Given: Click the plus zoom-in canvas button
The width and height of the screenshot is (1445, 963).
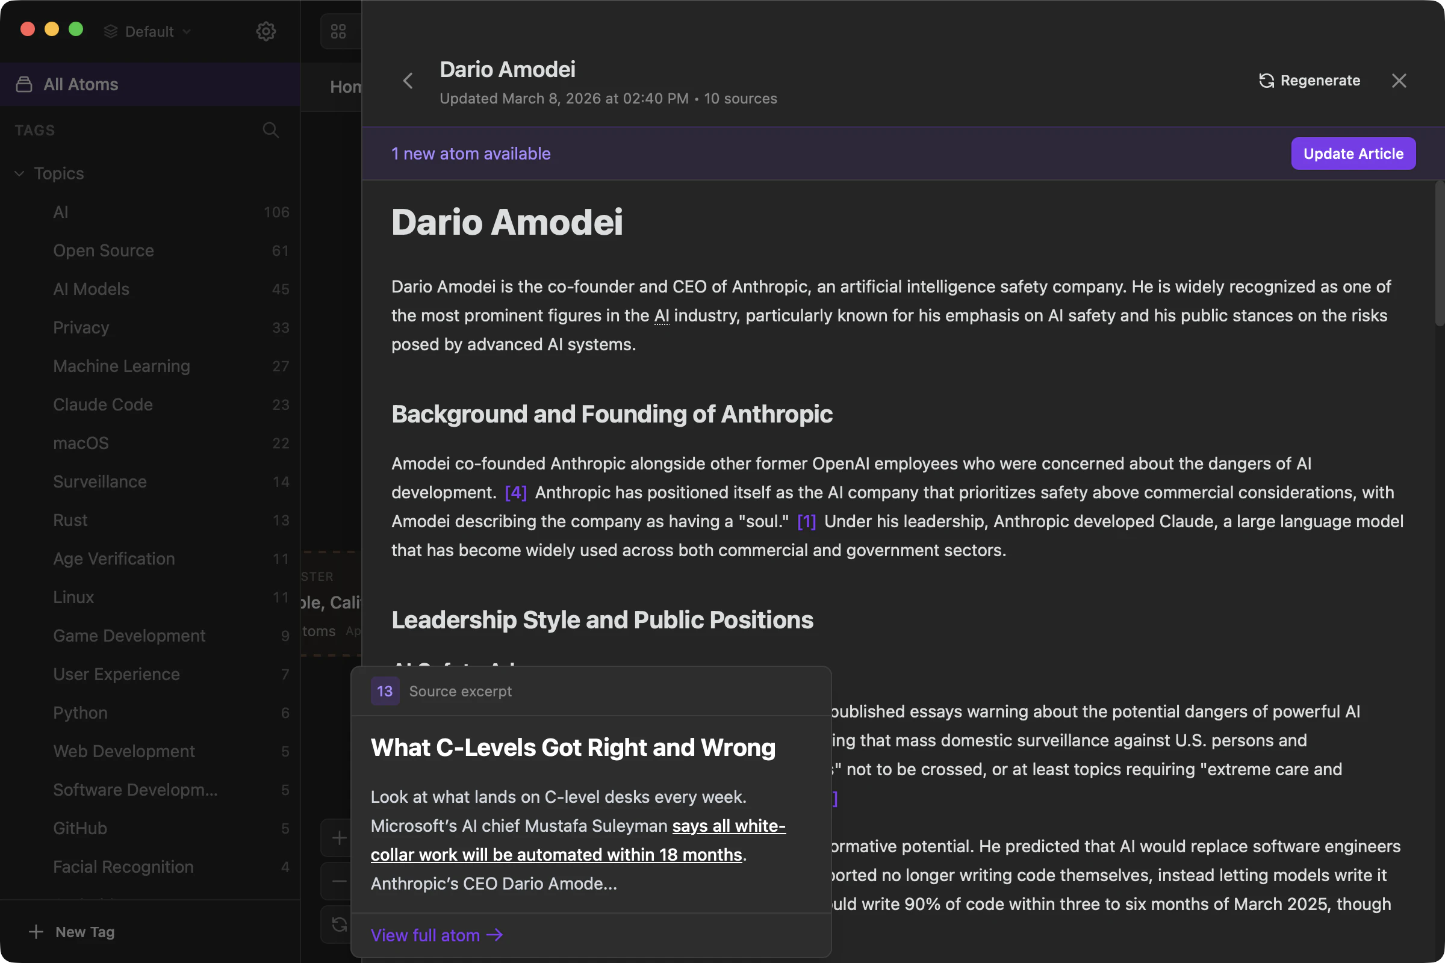Looking at the screenshot, I should click(x=339, y=837).
